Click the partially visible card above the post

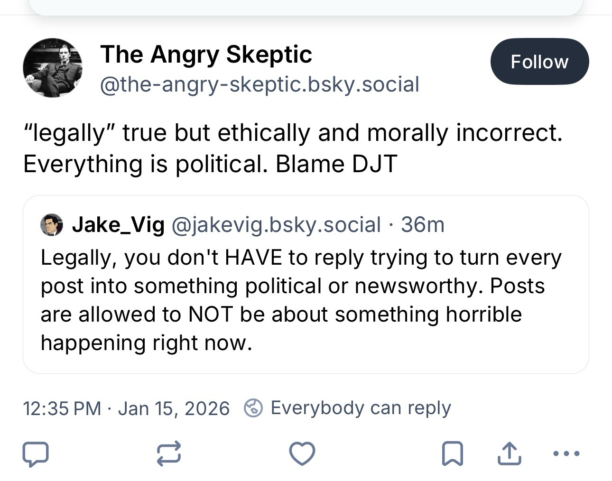(306, 7)
